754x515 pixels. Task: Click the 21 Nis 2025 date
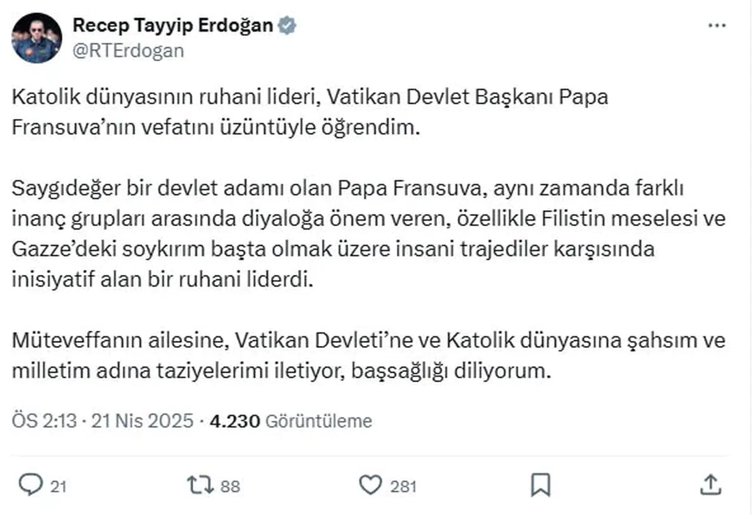click(142, 421)
